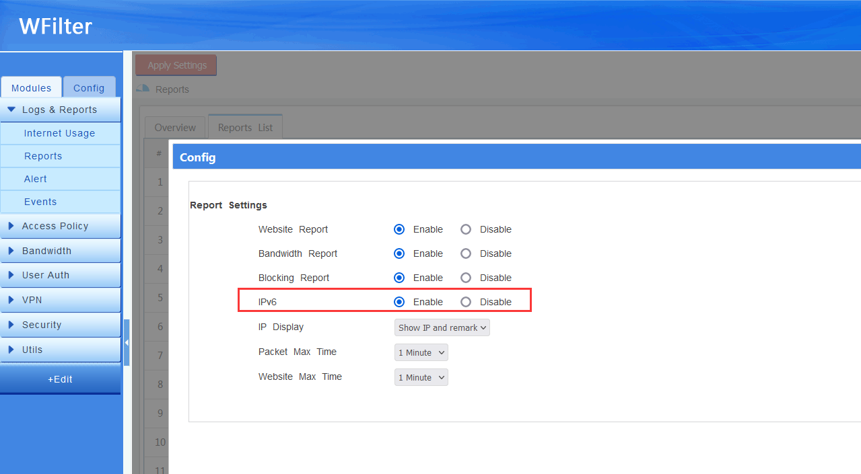Collapse the Logs & Reports section
This screenshot has height=474, width=861.
point(61,110)
